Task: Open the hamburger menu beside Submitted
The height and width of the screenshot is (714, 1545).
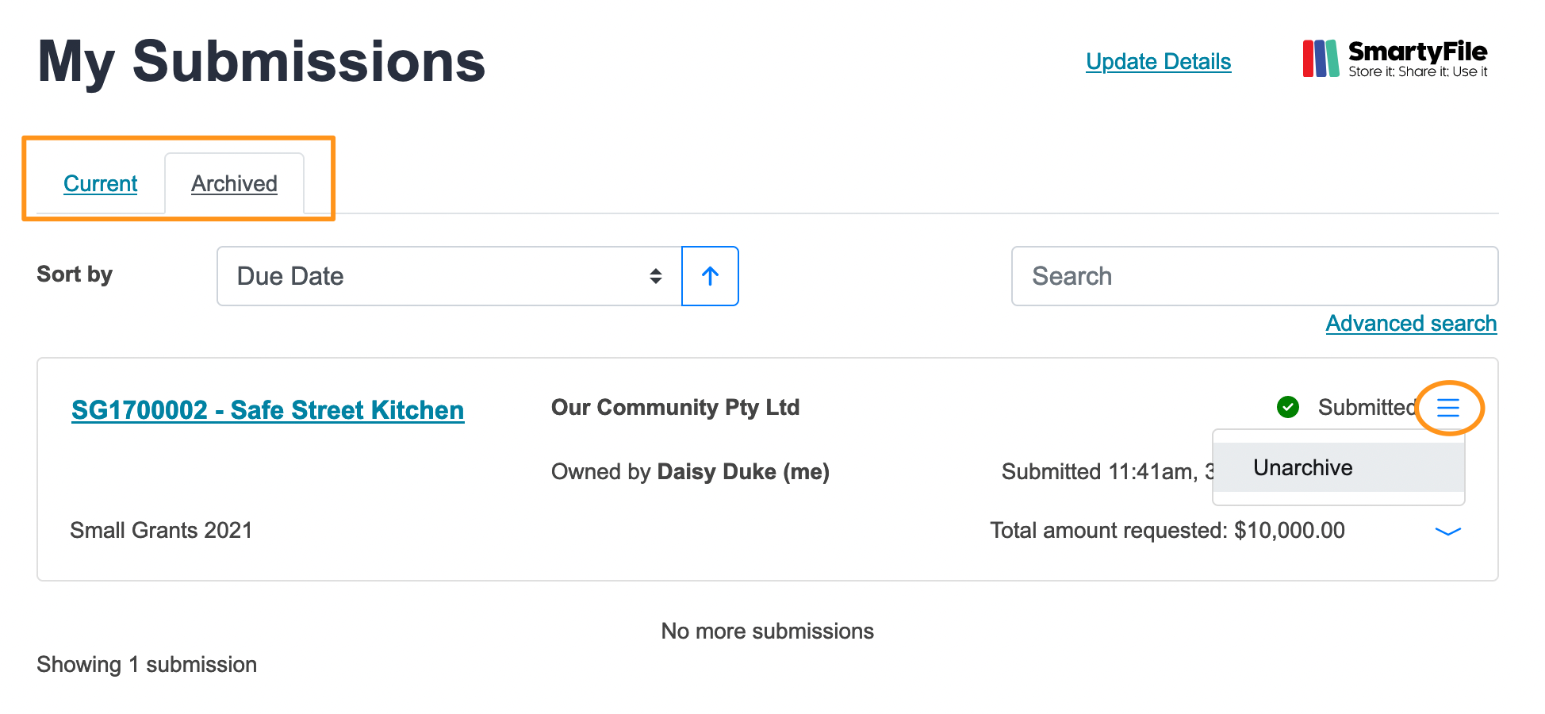Action: (x=1448, y=408)
